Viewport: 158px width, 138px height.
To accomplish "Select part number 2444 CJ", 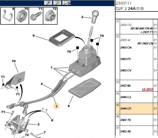I will coord(126,97).
